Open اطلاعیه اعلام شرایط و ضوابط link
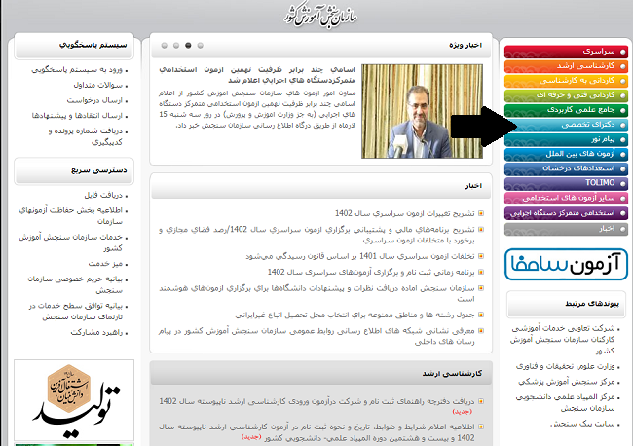 (316, 431)
